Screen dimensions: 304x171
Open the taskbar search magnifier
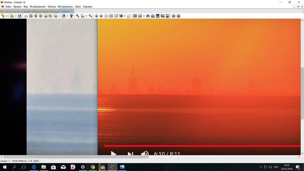point(14,167)
